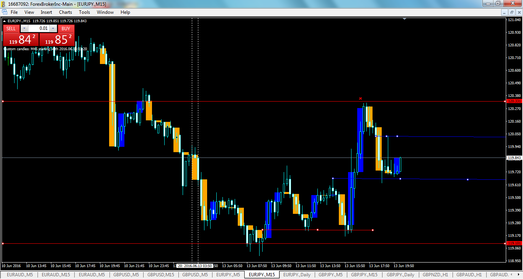Open the Charts menu
This screenshot has width=523, height=279.
tap(65, 12)
